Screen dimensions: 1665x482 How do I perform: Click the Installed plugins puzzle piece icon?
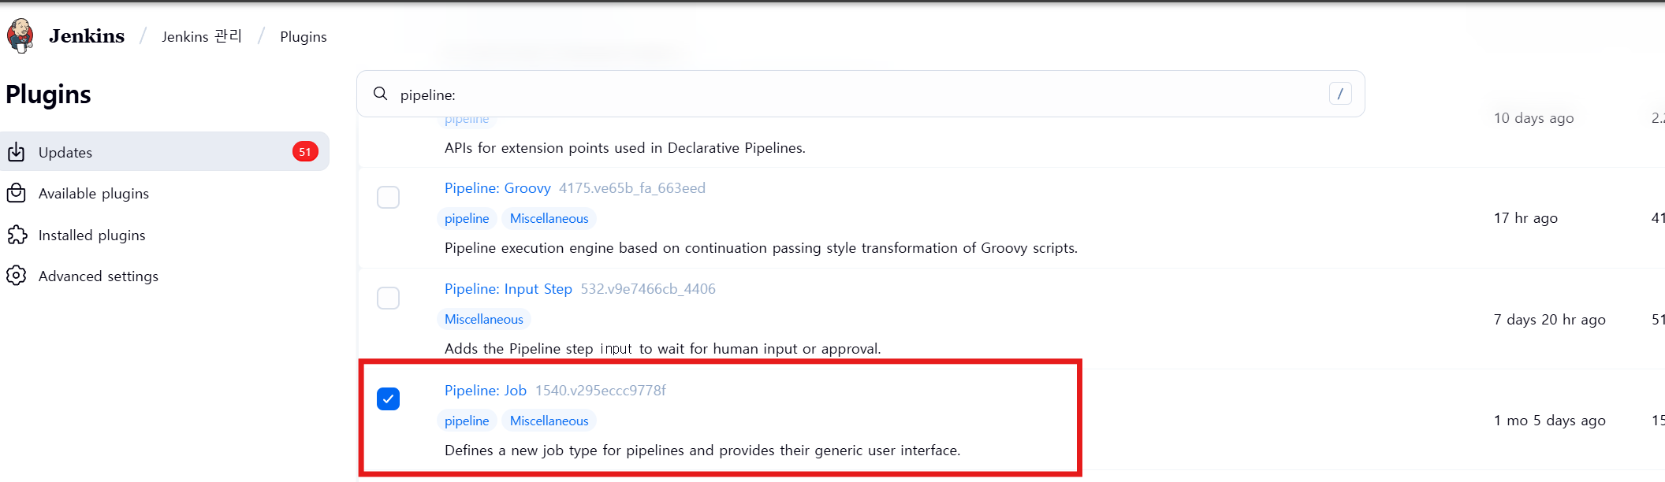click(x=17, y=235)
